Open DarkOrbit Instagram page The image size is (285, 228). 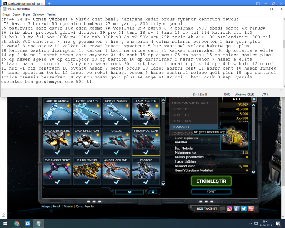coord(229,209)
